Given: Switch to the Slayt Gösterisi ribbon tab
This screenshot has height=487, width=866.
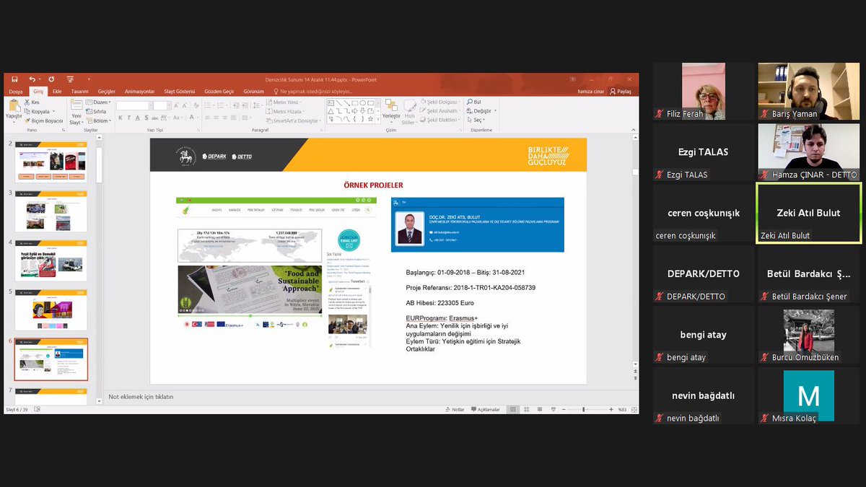Looking at the screenshot, I should 180,92.
